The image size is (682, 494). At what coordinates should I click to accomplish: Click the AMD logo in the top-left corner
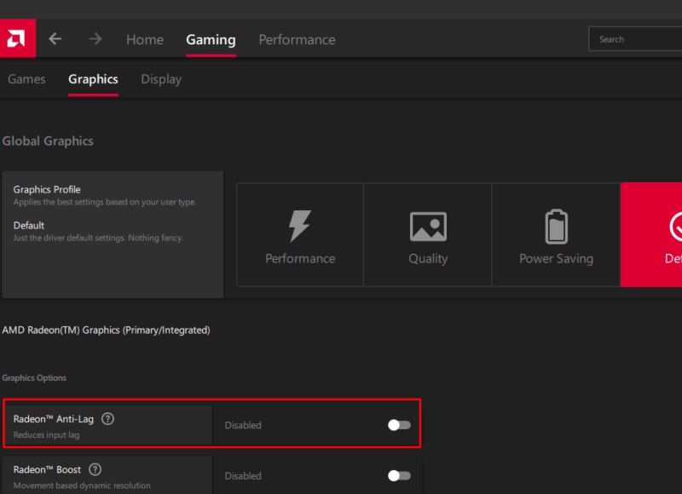tap(17, 39)
